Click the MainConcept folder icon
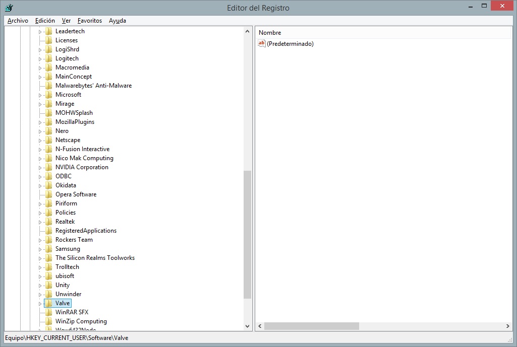Screen dimensions: 517x347 [x=49, y=77]
